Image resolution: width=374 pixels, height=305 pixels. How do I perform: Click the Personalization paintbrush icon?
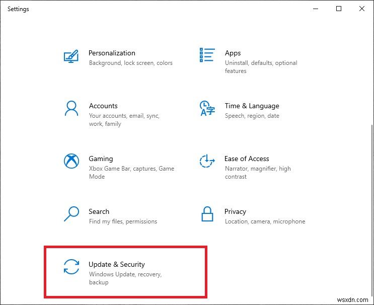coord(71,55)
